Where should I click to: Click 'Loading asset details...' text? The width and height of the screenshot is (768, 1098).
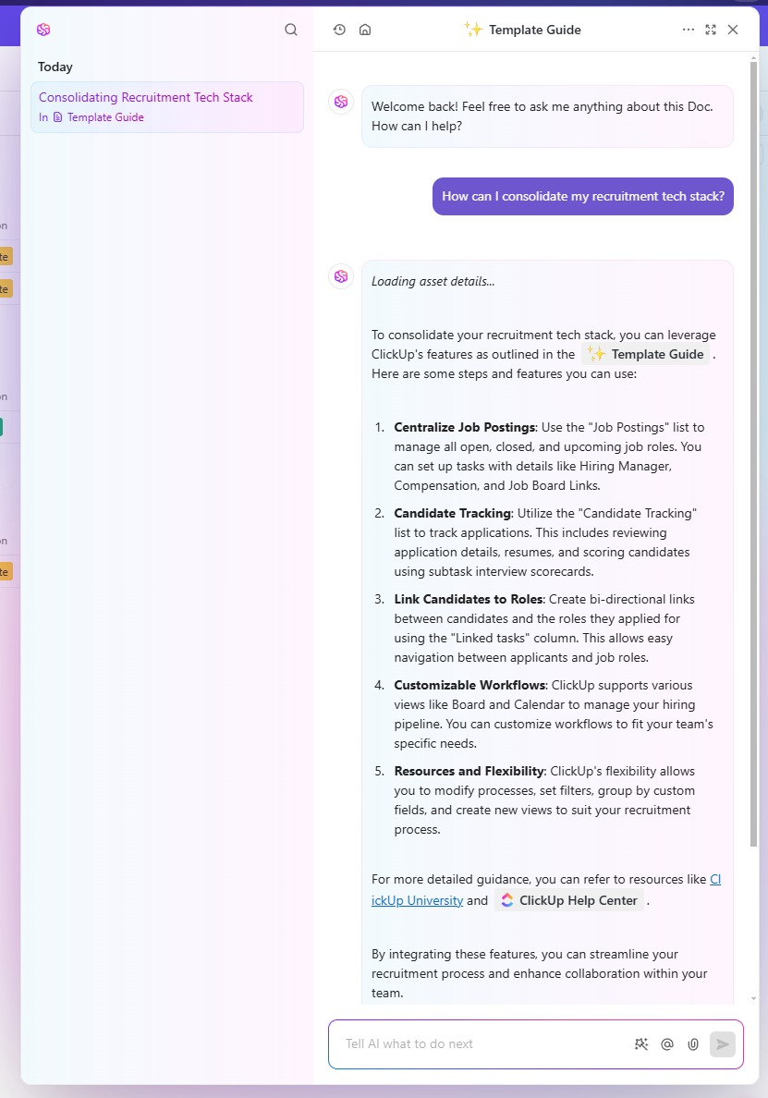click(x=433, y=282)
